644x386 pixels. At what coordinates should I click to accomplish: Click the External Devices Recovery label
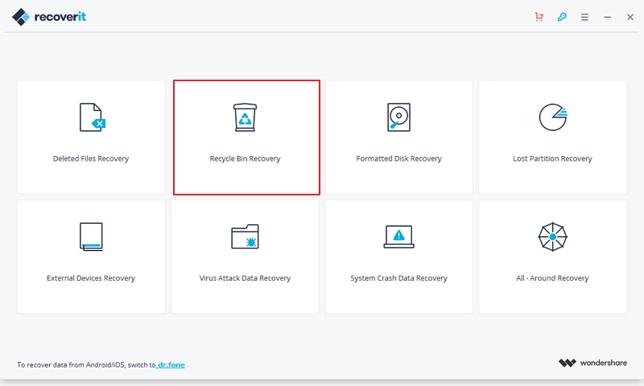pyautogui.click(x=91, y=278)
